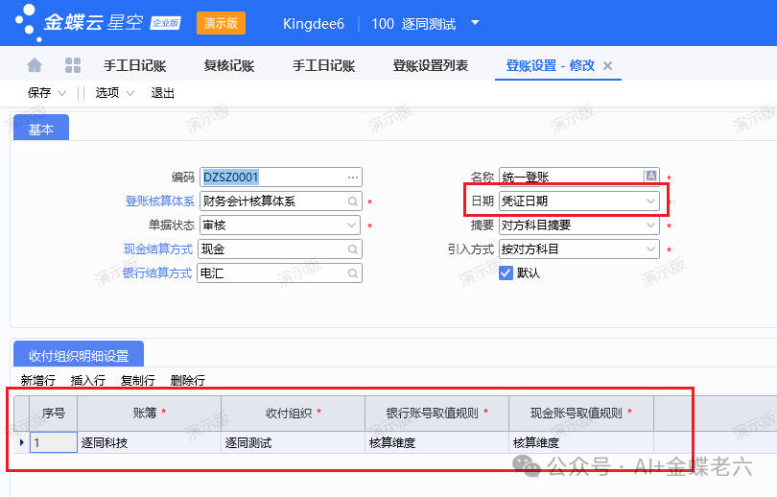The width and height of the screenshot is (777, 497).
Task: Open the 单据状态 dropdown
Action: point(353,225)
